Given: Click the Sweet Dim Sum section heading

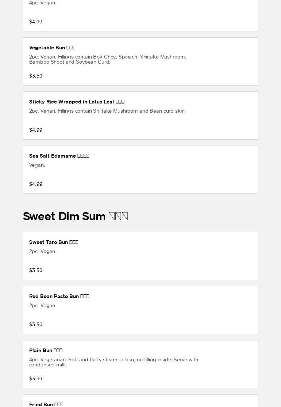Looking at the screenshot, I should pos(75,216).
